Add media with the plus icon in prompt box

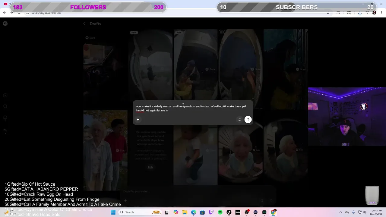pos(138,120)
